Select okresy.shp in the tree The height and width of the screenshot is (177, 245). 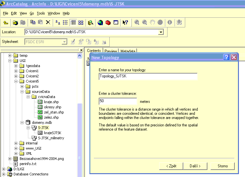click(x=52, y=107)
